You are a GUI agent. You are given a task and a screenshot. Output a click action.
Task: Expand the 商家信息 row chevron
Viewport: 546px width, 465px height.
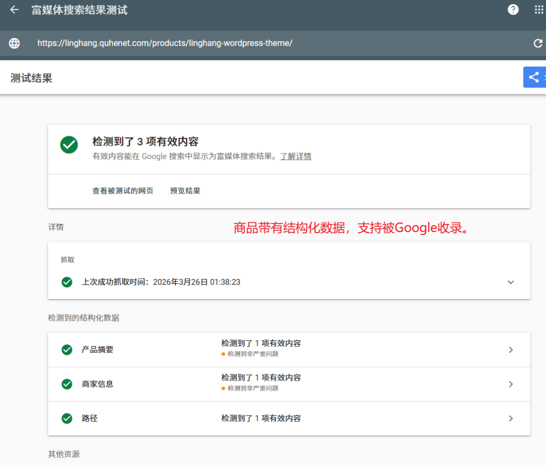511,384
